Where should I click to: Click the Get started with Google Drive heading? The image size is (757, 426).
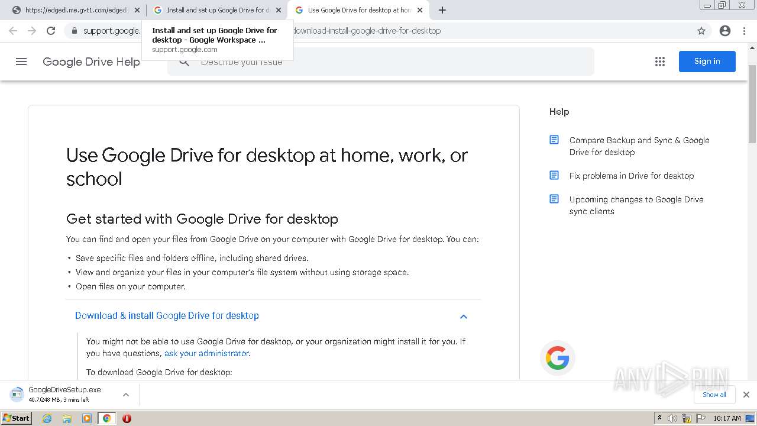point(202,219)
